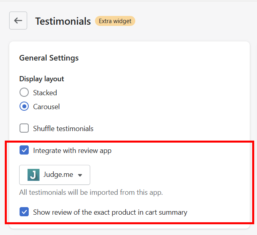The height and width of the screenshot is (235, 257).
Task: Click the 'All testimonials will be imported' text
Action: [91, 192]
